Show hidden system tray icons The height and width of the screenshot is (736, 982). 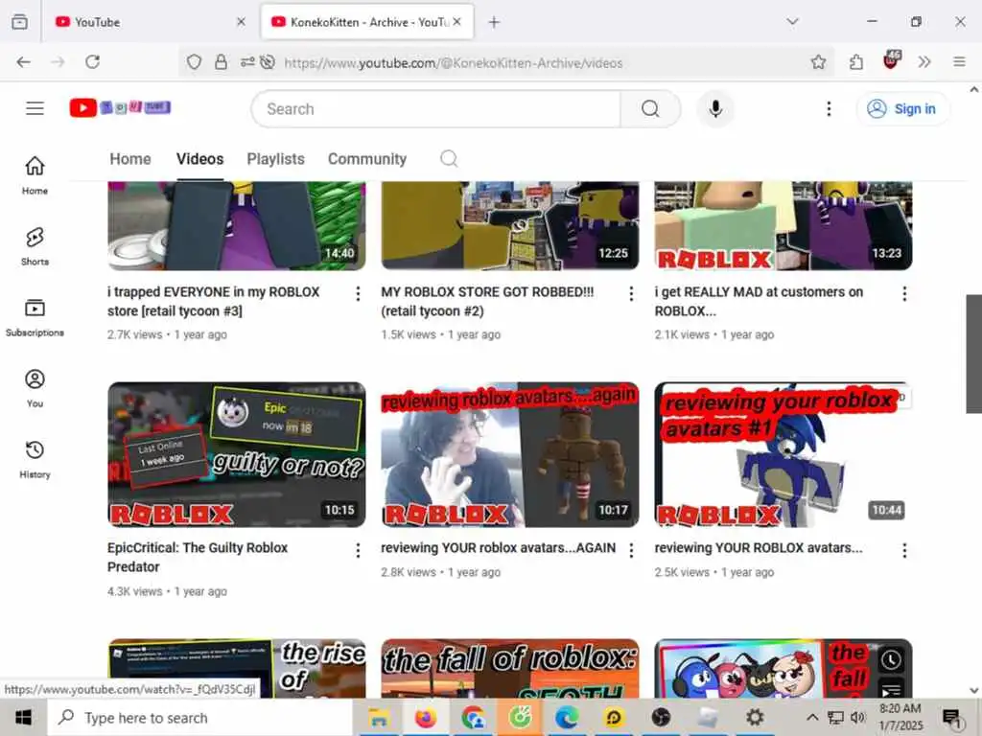point(811,717)
